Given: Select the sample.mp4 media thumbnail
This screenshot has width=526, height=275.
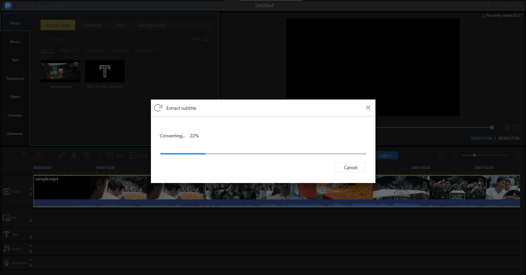Looking at the screenshot, I should pyautogui.click(x=60, y=71).
